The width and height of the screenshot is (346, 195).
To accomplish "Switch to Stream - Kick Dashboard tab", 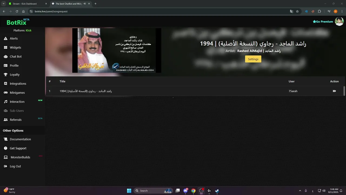I will click(x=28, y=4).
